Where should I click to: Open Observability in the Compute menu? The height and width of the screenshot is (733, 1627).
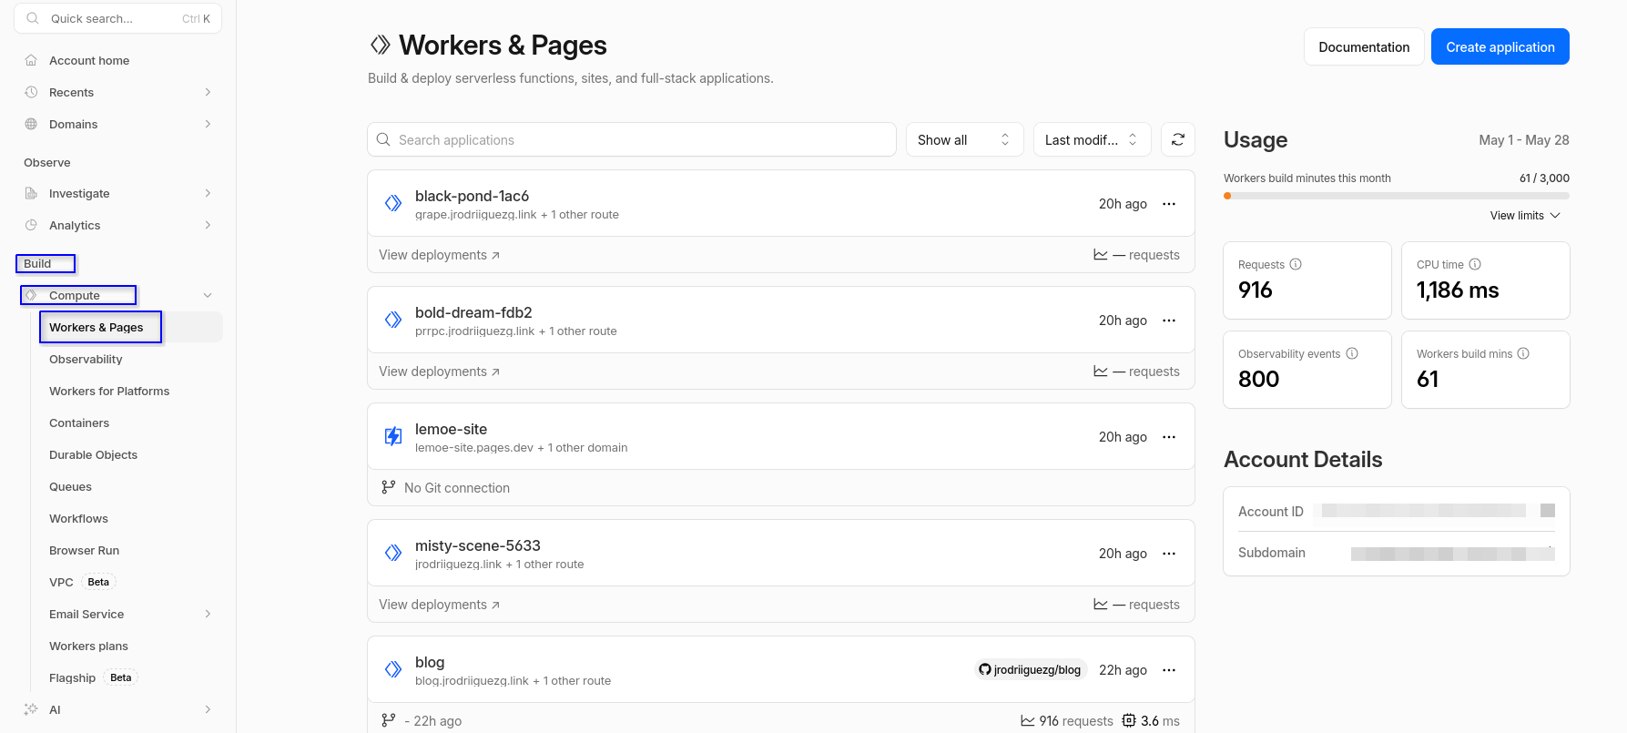tap(86, 359)
